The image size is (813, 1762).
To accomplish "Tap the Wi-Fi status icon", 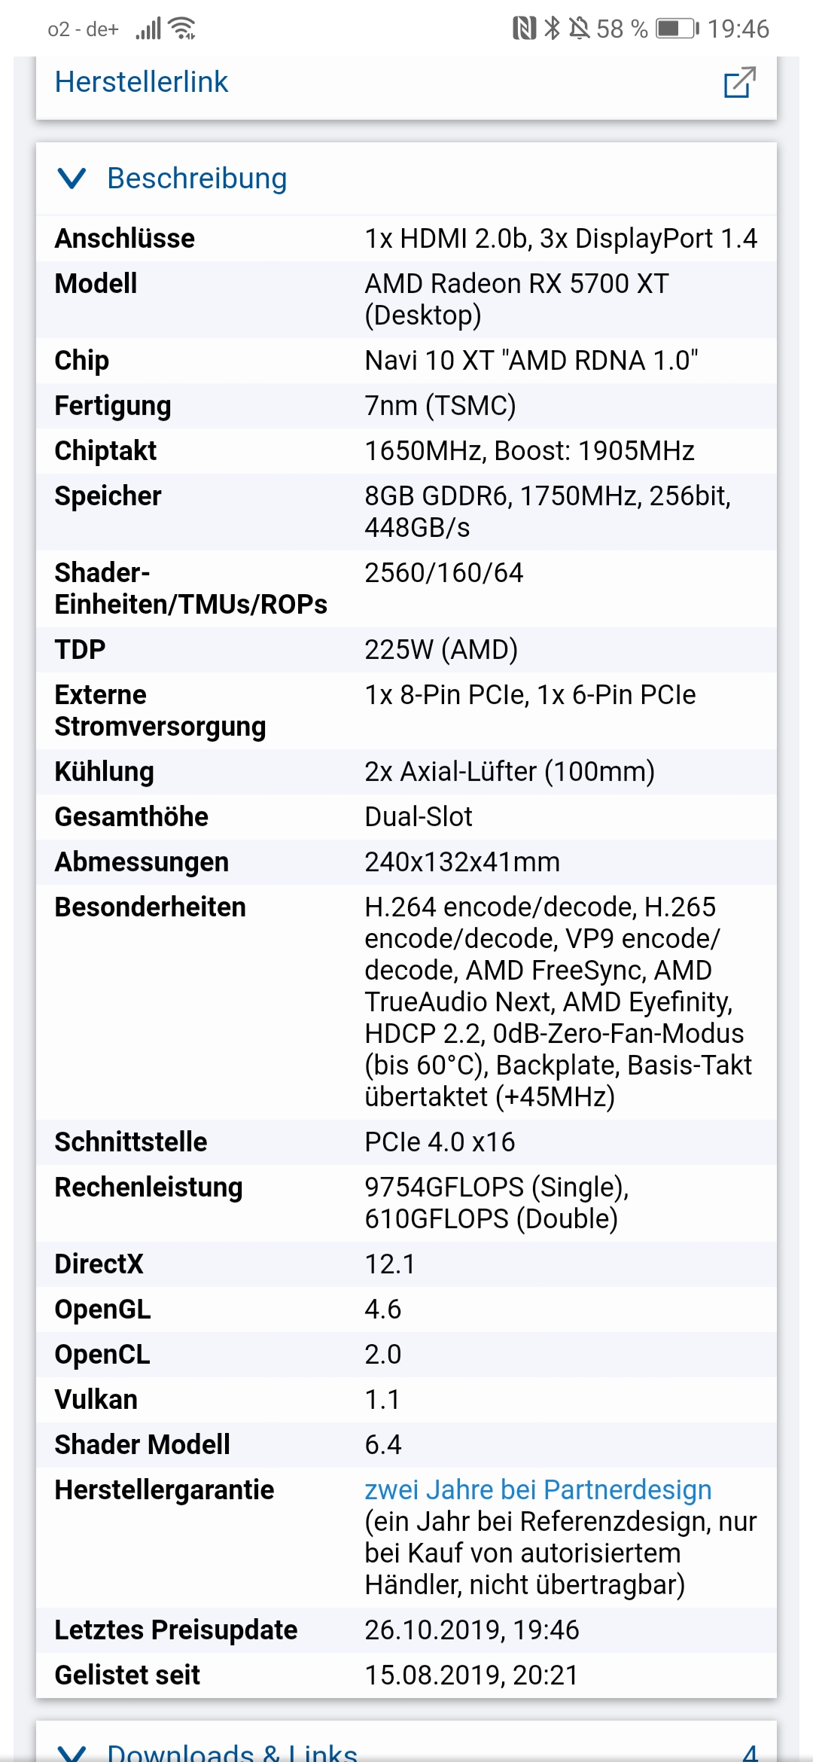I will (182, 29).
